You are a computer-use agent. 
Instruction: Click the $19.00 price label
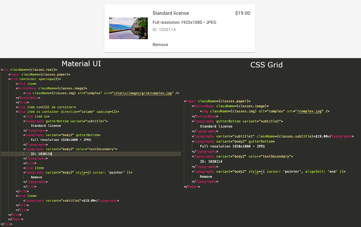coord(243,13)
